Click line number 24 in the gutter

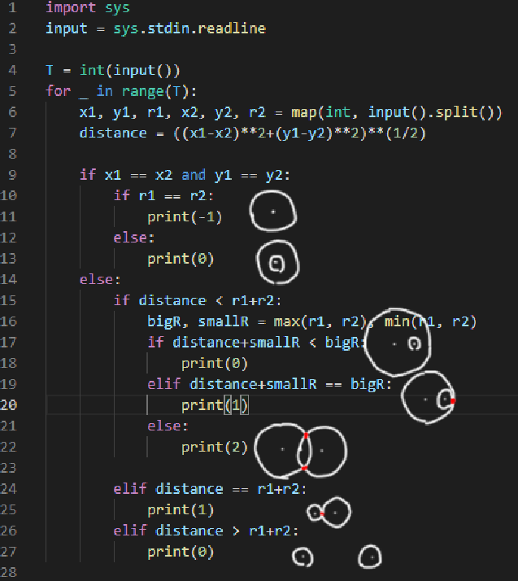[x=8, y=489]
